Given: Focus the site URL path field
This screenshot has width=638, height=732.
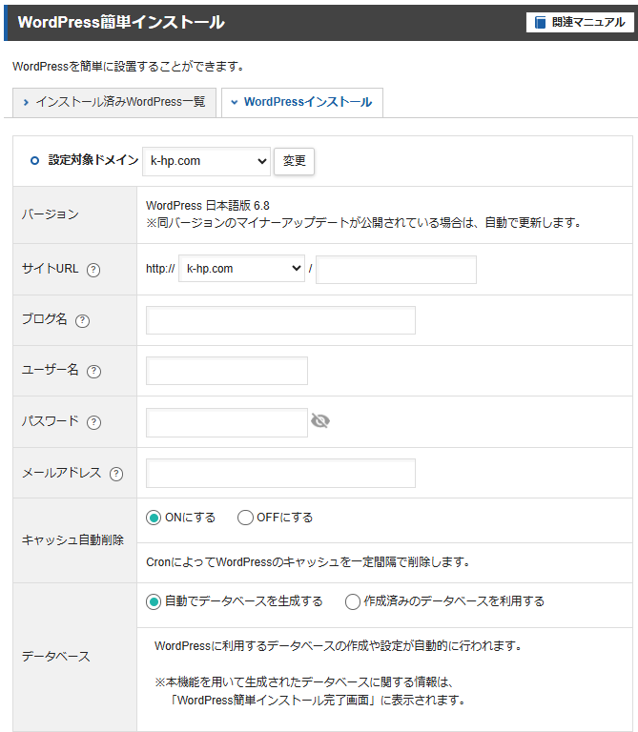Looking at the screenshot, I should pos(396,270).
